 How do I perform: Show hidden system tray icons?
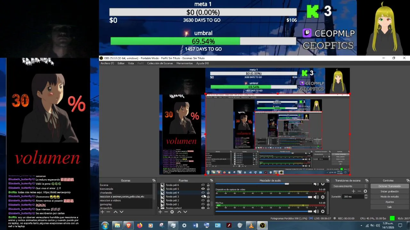click(x=362, y=226)
